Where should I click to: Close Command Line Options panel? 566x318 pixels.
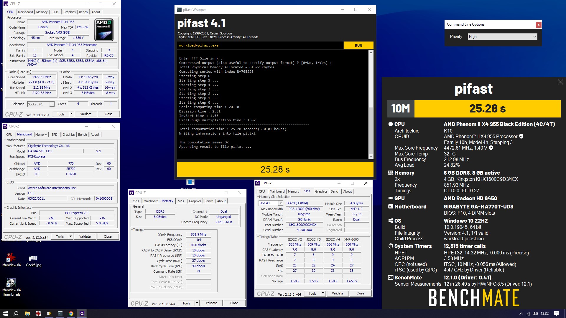(x=539, y=25)
